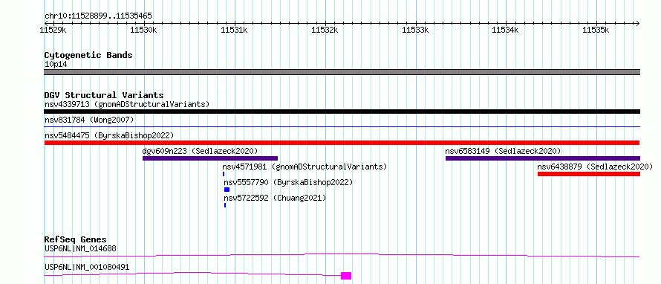Click the DGV Structural Variants track title

pyautogui.click(x=104, y=95)
